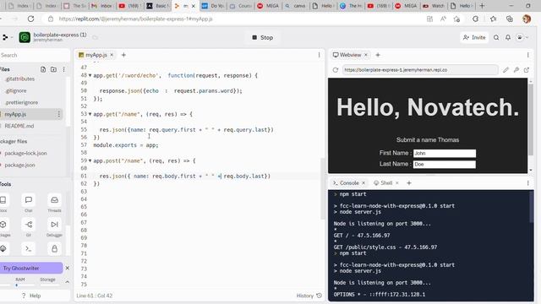Close the Shell tab
Viewport: 541px width, 304px height.
tap(397, 183)
